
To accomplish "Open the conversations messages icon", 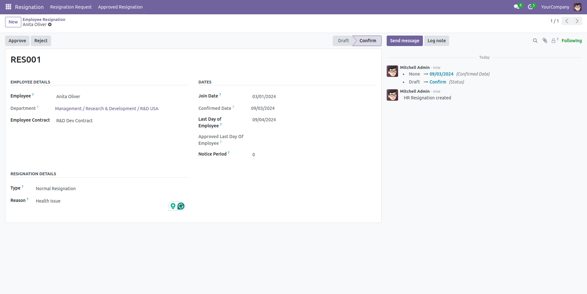I will 517,7.
